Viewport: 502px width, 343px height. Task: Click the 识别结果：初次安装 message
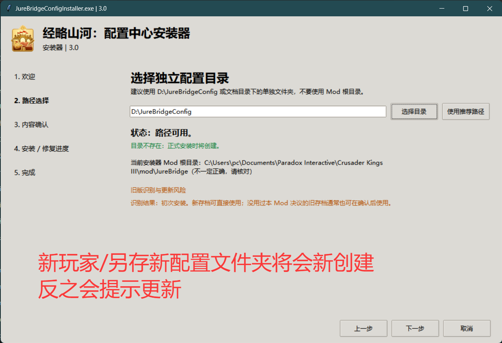click(x=261, y=203)
